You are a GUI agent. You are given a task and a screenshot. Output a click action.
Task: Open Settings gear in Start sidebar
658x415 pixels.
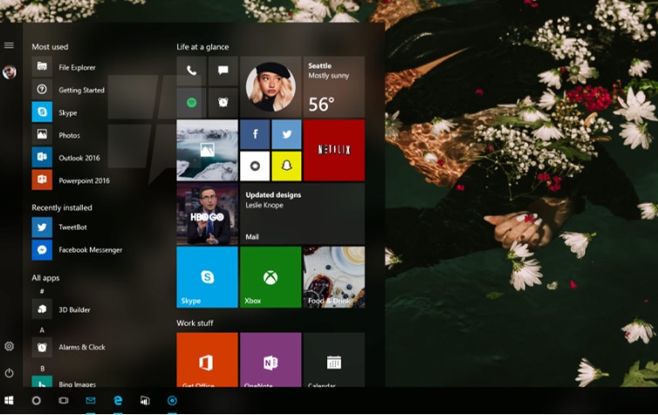point(9,346)
